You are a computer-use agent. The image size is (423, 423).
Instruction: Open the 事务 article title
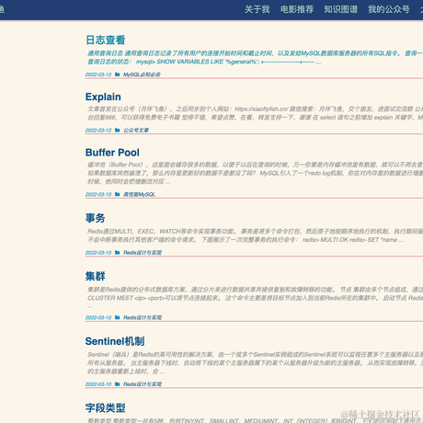96,218
